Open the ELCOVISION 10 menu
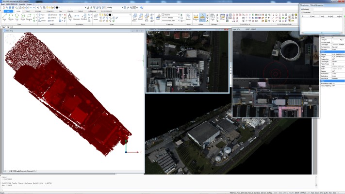The image size is (345, 194). 12,4
